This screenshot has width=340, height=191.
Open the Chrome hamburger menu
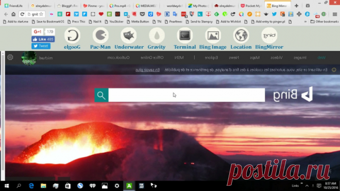click(334, 14)
